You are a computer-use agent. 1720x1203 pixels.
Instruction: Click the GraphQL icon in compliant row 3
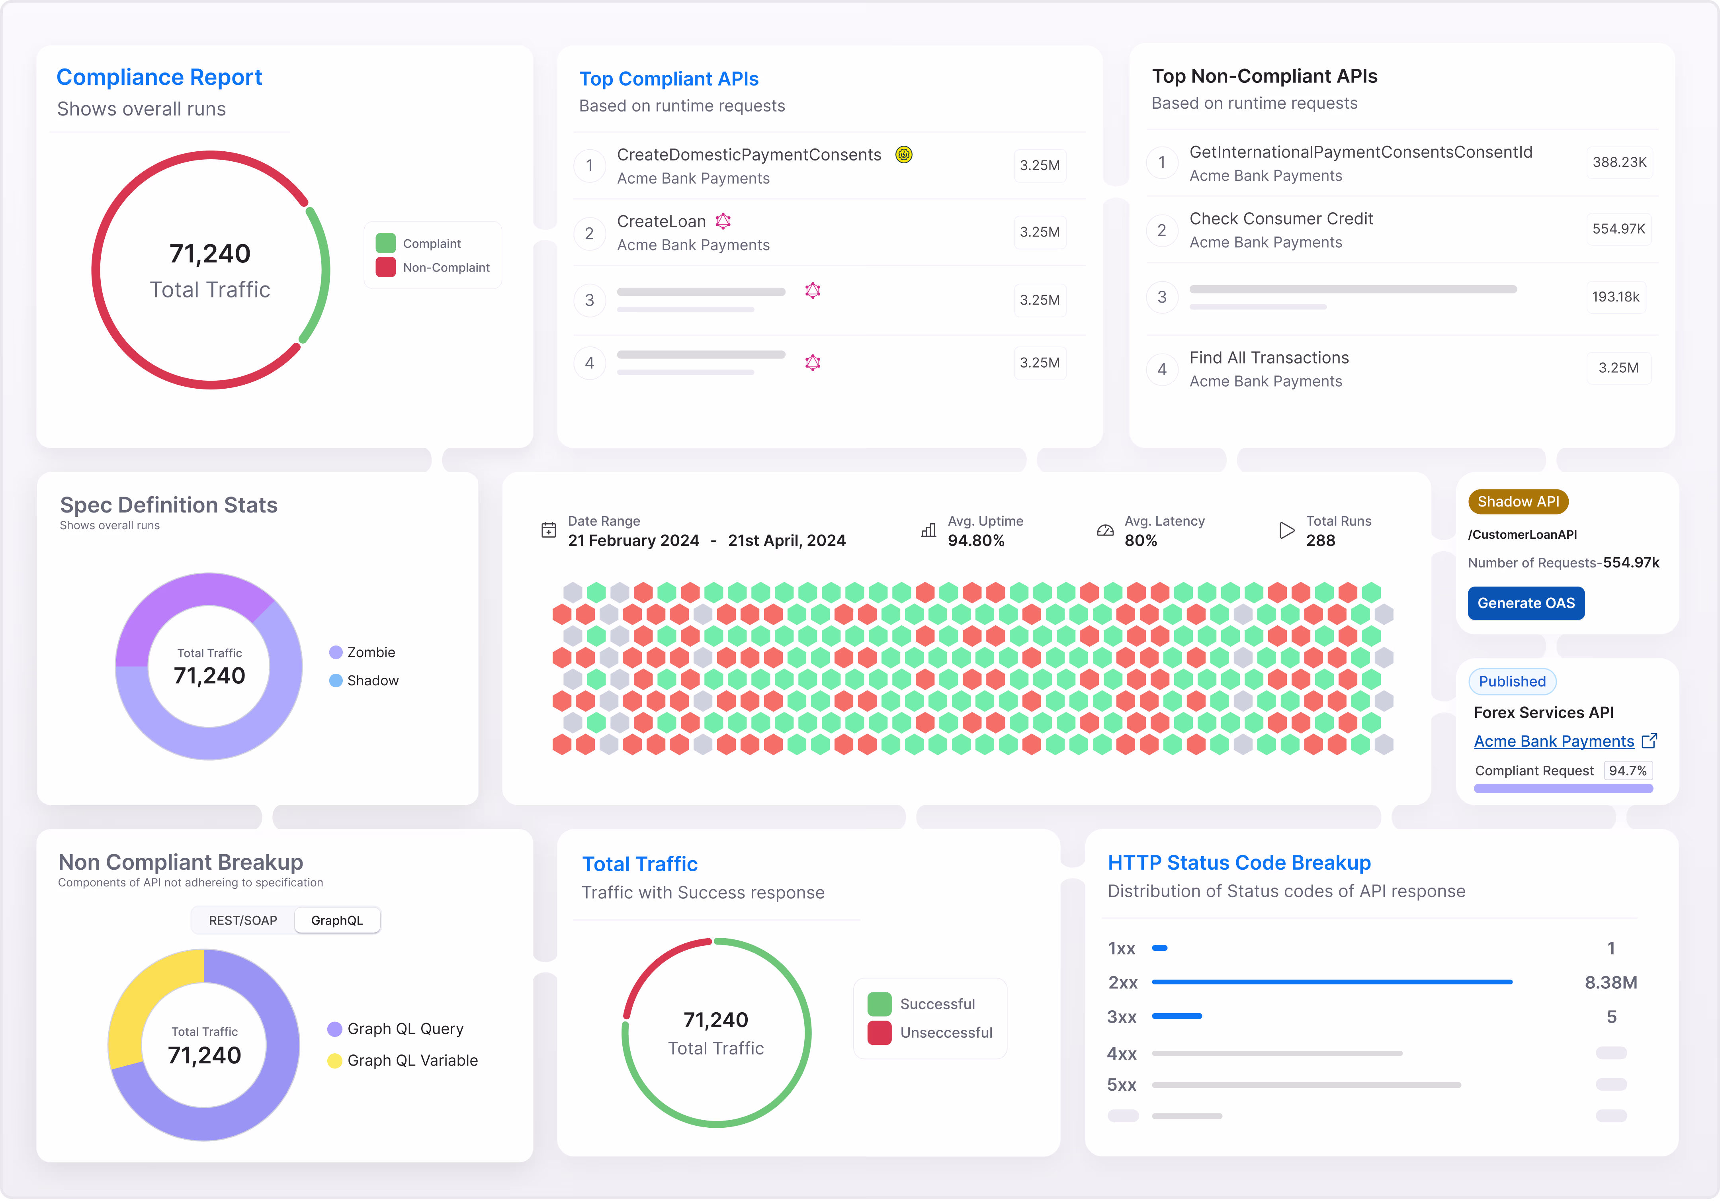(x=813, y=291)
